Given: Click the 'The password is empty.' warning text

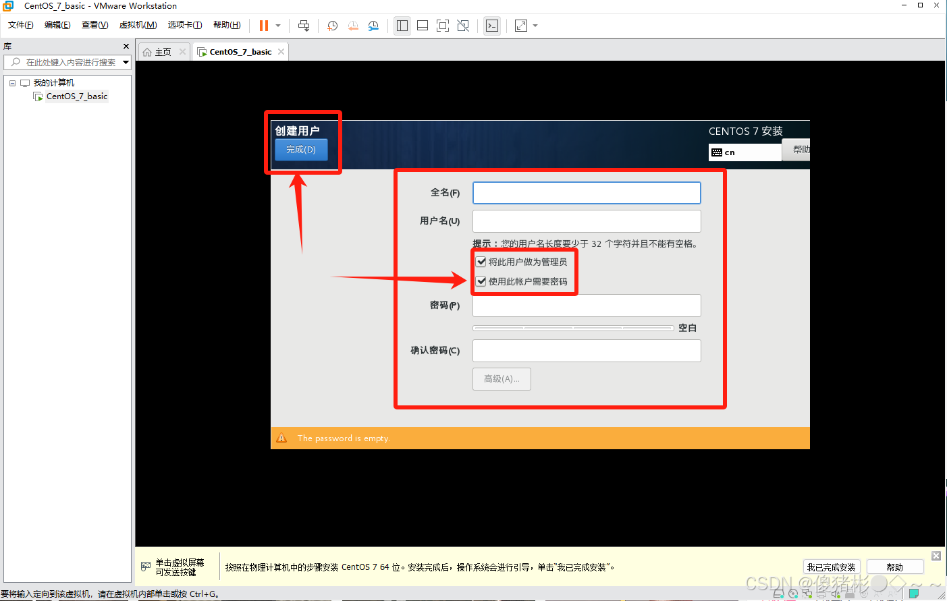Looking at the screenshot, I should point(344,438).
